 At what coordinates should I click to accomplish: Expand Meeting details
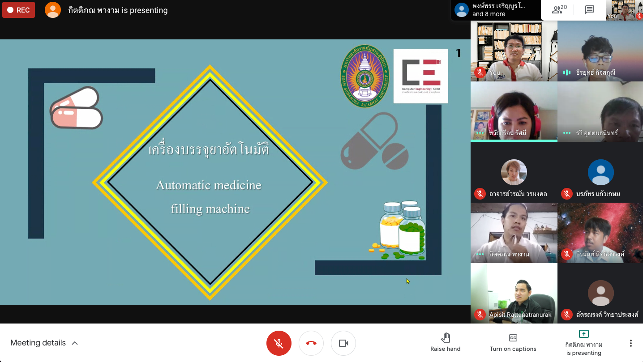(44, 343)
